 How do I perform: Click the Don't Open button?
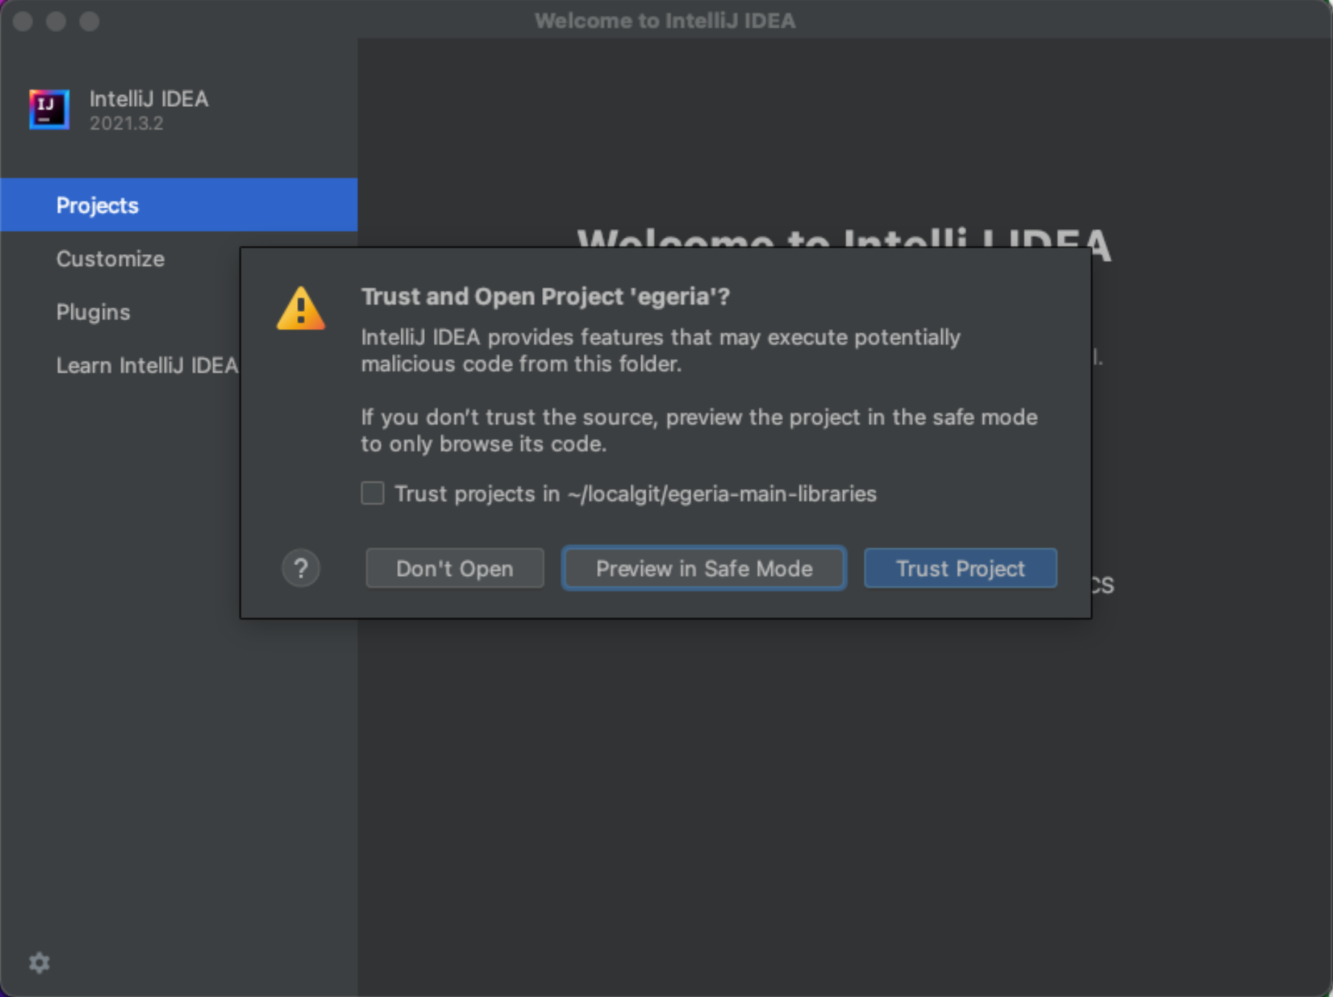coord(453,568)
